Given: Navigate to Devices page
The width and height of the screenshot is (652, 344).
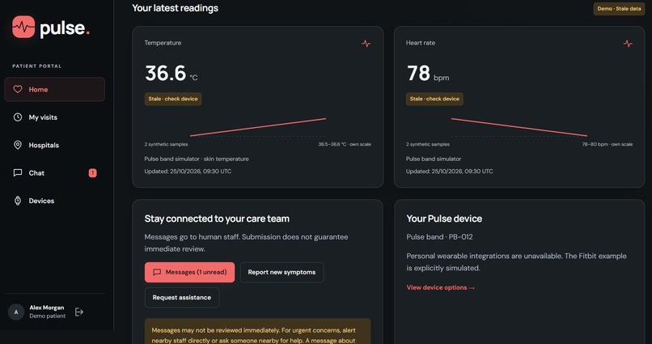Looking at the screenshot, I should tap(54, 201).
